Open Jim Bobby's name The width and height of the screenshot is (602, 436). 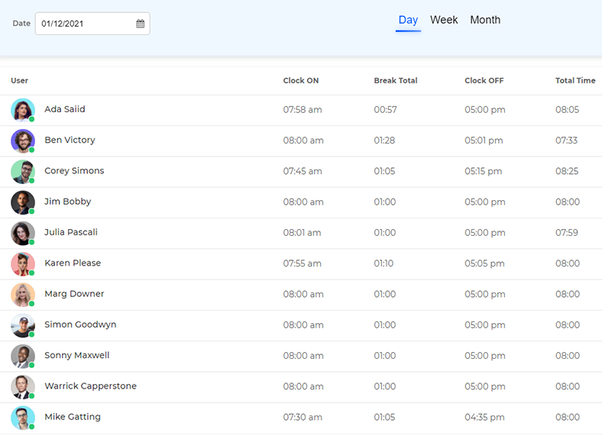coord(67,202)
